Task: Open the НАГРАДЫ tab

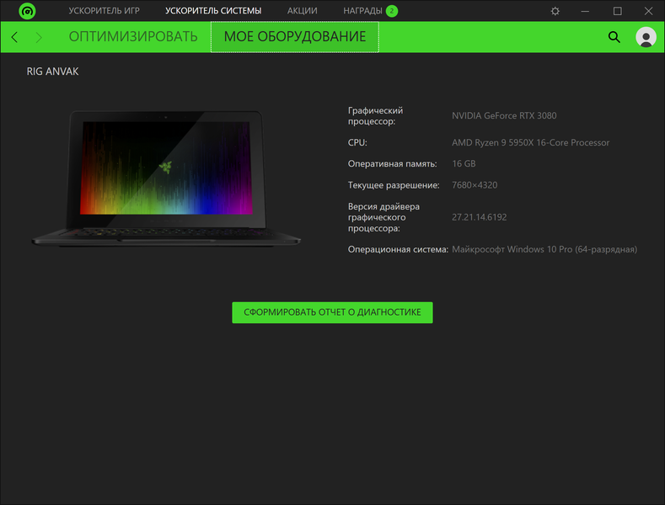Action: pos(362,11)
